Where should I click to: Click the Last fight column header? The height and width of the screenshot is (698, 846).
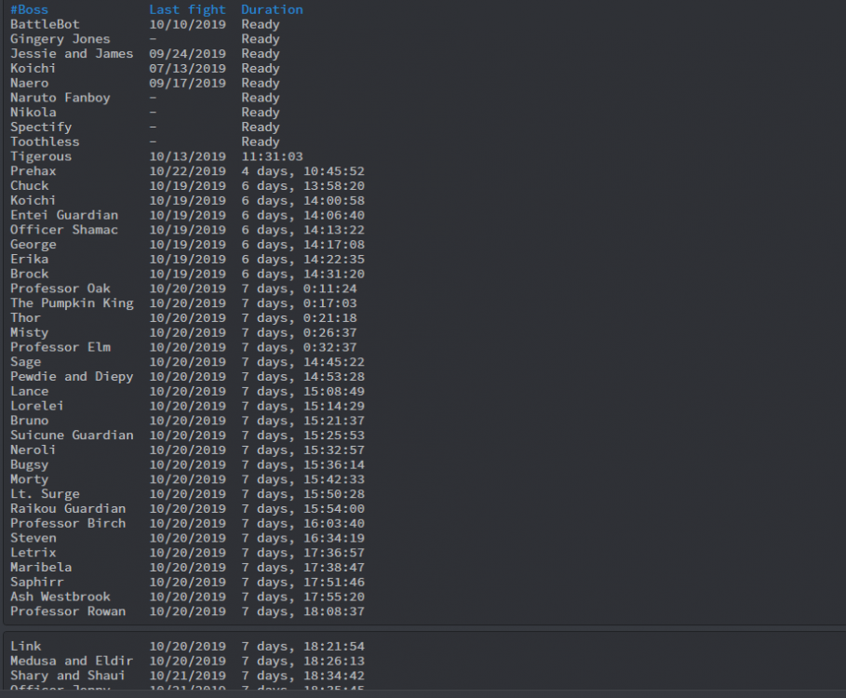[187, 9]
